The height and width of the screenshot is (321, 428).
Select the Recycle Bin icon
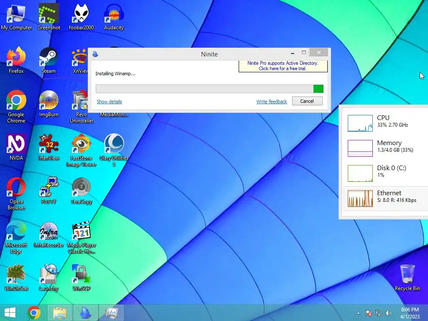click(x=407, y=278)
